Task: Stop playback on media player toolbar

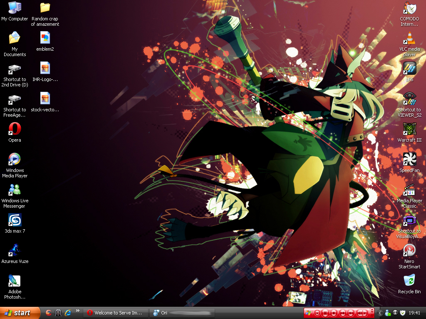Action: [334, 313]
